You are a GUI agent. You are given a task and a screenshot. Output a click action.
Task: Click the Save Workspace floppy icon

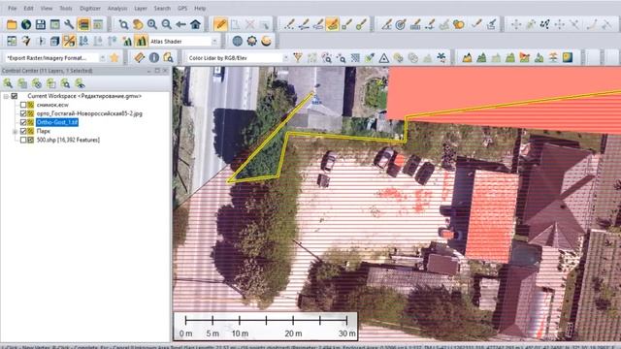(x=41, y=24)
